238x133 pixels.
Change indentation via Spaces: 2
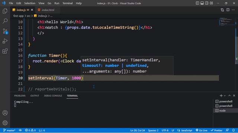coord(153,130)
